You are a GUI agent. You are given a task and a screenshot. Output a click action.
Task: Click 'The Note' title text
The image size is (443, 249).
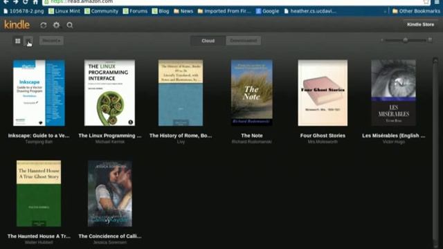coord(252,136)
